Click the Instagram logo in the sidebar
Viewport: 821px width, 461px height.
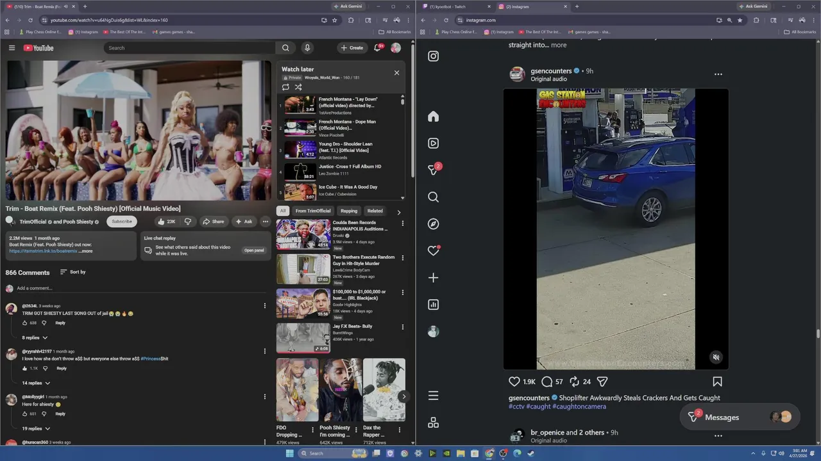coord(434,56)
